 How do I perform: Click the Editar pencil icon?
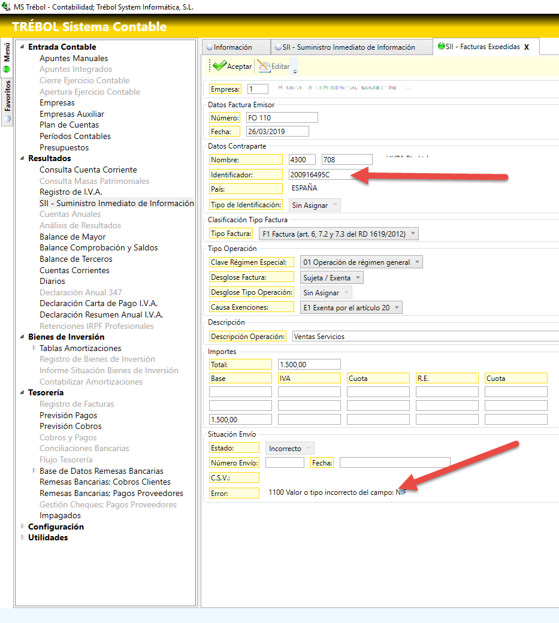pyautogui.click(x=264, y=66)
